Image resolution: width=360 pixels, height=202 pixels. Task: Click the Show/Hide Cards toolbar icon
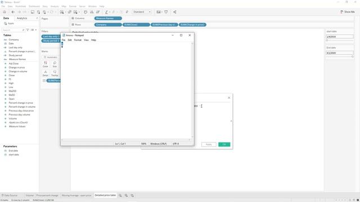159,12
